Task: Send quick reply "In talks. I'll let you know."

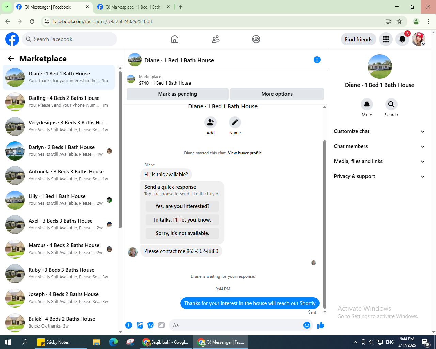Action: pyautogui.click(x=183, y=220)
